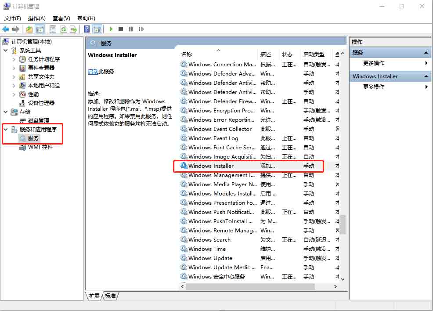Select 设备管理器 in the tree
This screenshot has width=433, height=311.
point(41,103)
